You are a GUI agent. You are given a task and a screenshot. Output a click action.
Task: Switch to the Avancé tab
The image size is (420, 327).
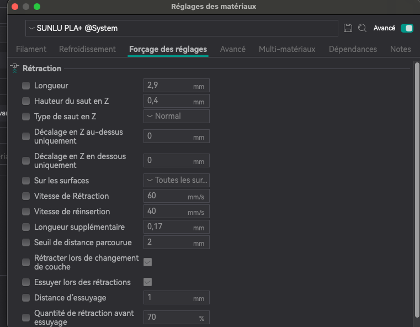click(x=233, y=49)
